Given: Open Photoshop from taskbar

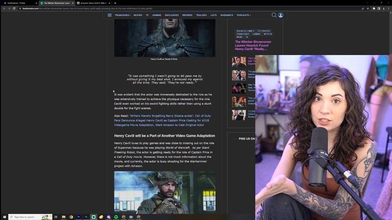Looking at the screenshot, I should 86,217.
